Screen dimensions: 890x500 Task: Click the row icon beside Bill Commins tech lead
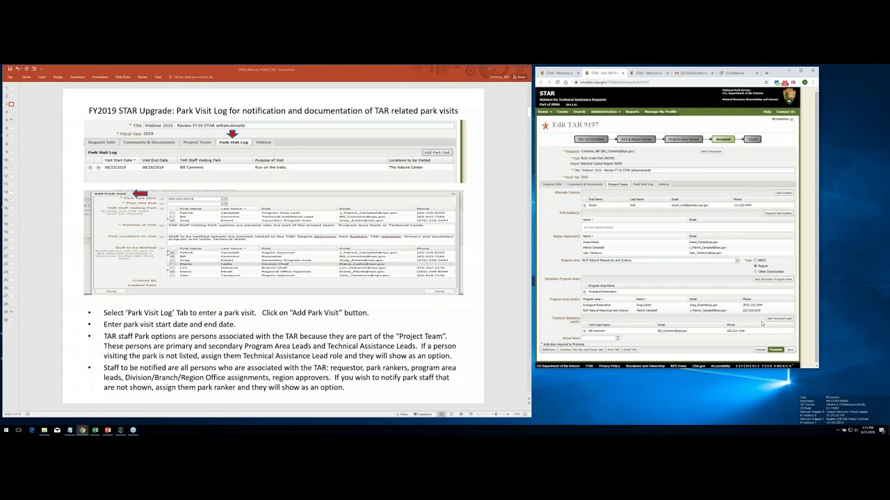584,331
